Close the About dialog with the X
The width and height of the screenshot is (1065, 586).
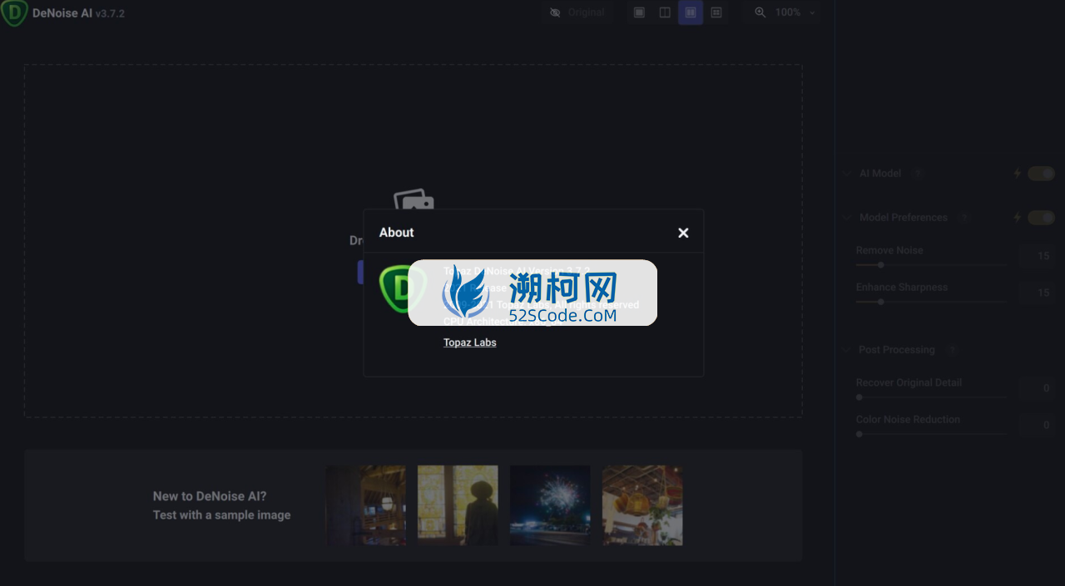click(683, 233)
